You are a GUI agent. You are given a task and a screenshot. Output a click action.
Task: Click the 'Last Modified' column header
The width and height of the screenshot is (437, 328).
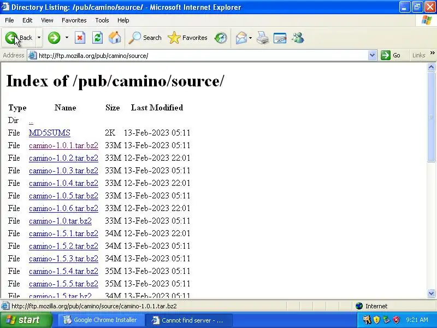[157, 108]
